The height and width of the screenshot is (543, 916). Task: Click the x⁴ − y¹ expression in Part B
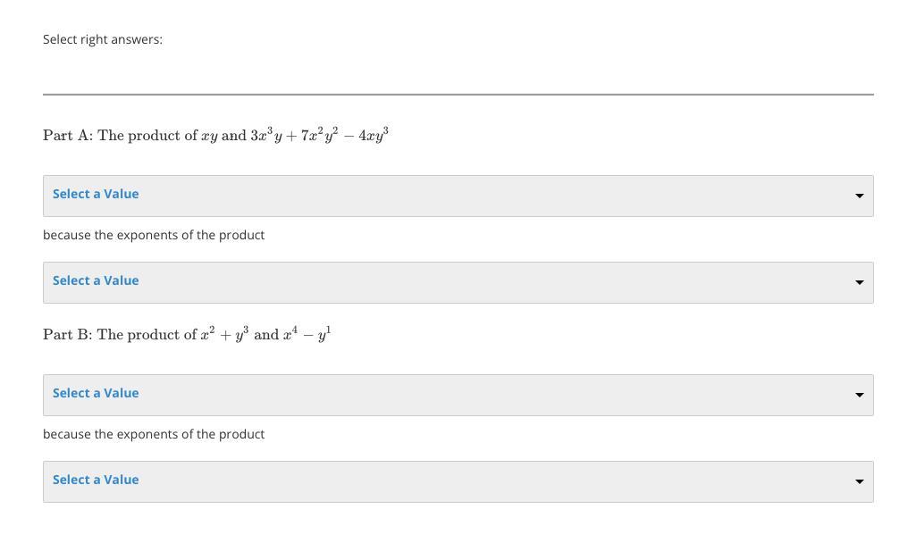307,335
